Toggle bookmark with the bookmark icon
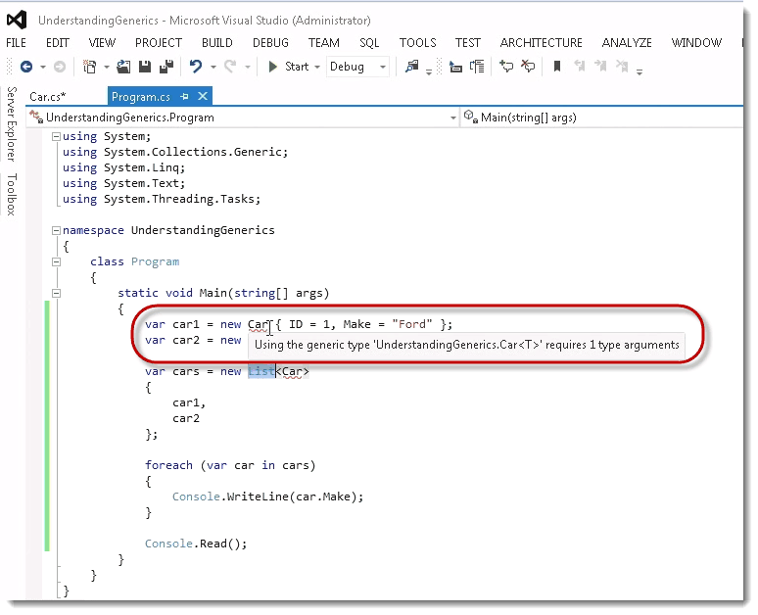This screenshot has width=758, height=615. pos(557,67)
